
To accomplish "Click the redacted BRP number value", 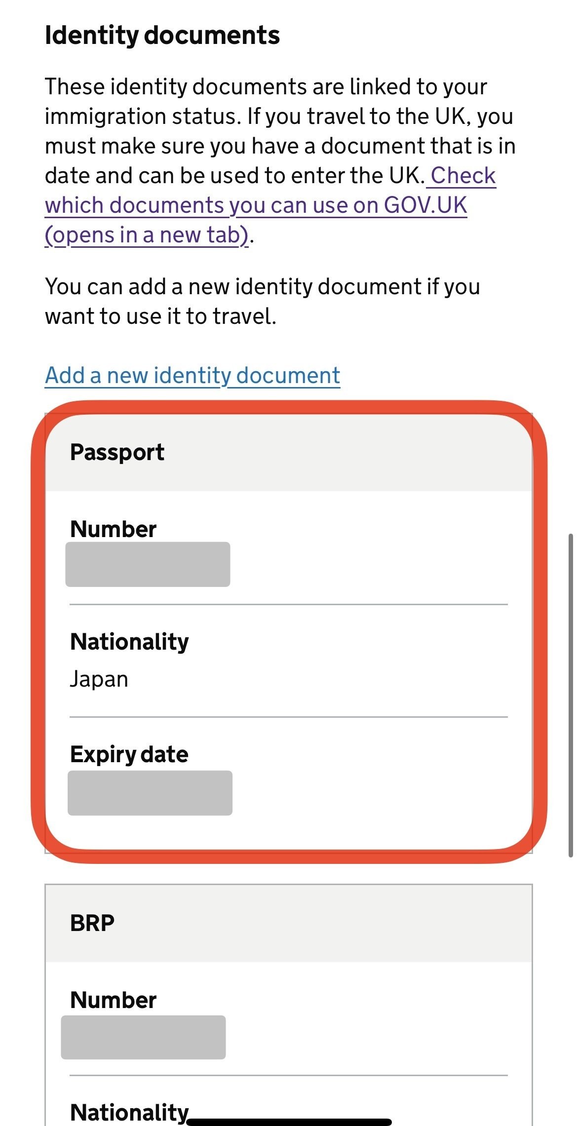I will pos(143,1037).
